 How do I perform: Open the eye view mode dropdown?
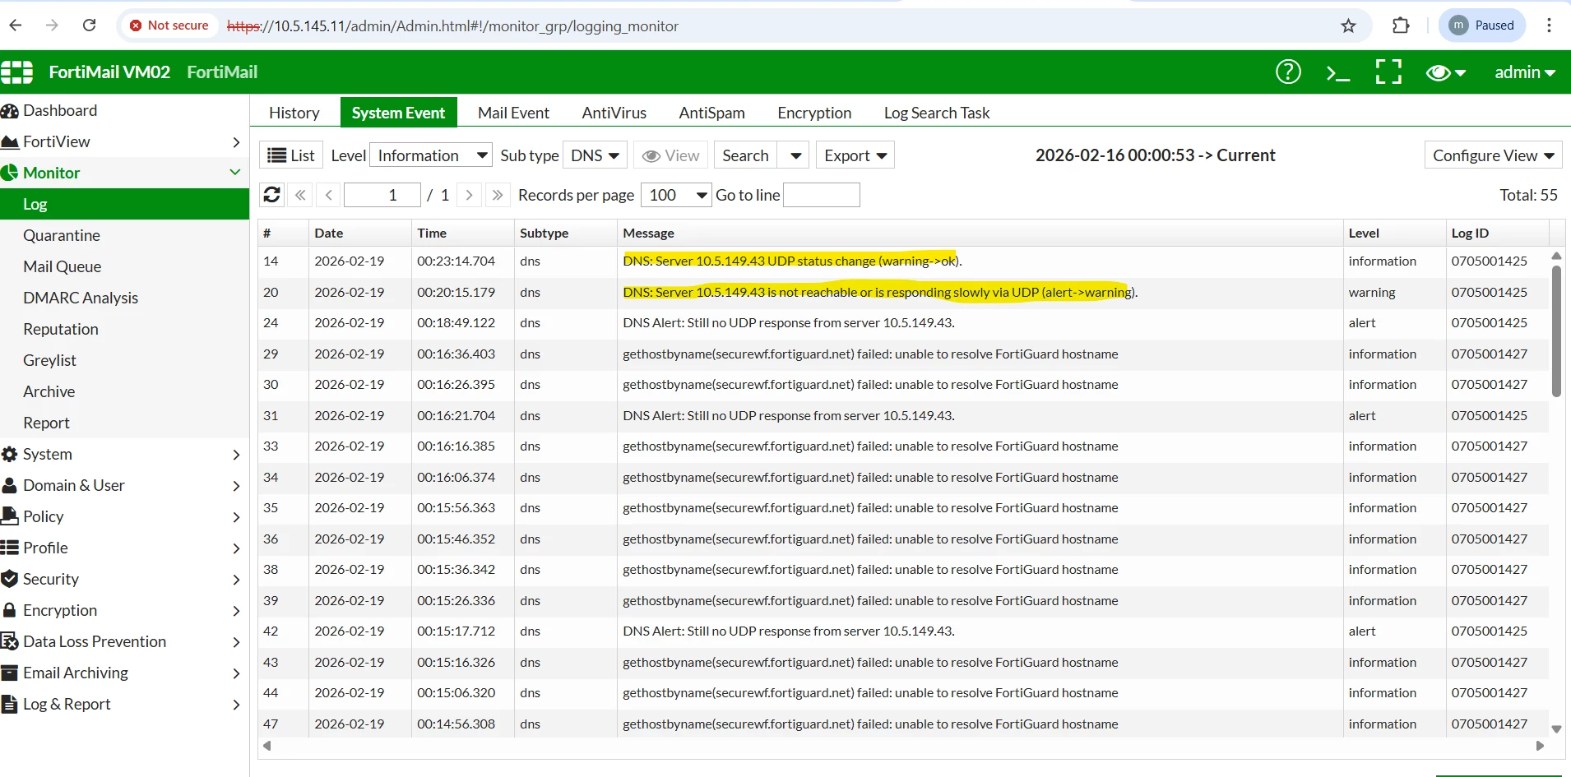coord(1446,73)
